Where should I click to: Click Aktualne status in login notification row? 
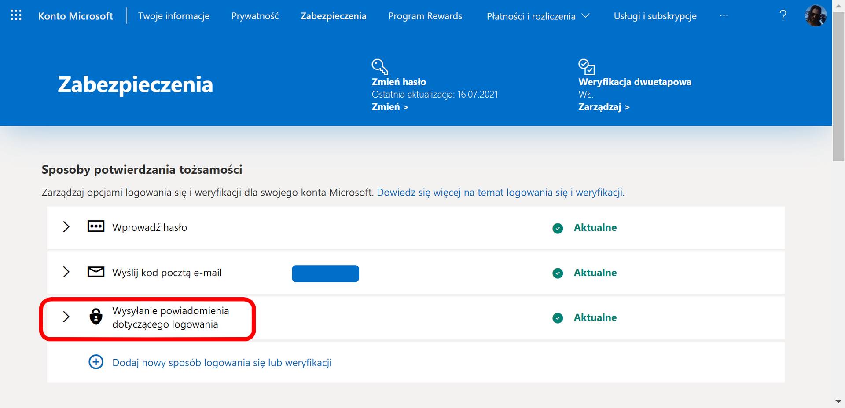point(595,317)
